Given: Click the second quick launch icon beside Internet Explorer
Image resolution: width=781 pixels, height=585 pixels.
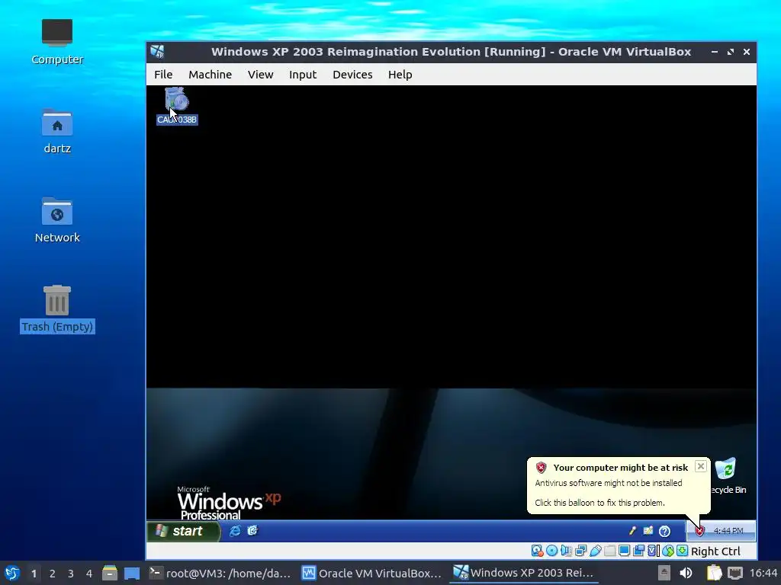Looking at the screenshot, I should point(252,531).
